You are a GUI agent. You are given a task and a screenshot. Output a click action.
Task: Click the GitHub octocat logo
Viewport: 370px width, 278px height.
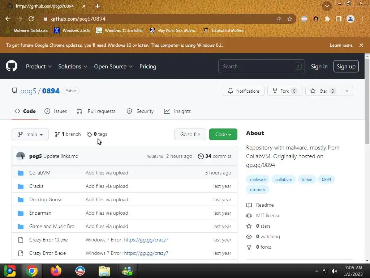pyautogui.click(x=11, y=66)
